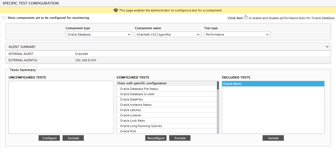336x154 pixels.
Task: Click Exclude under Unconfigured Tests
Action: tap(73, 138)
